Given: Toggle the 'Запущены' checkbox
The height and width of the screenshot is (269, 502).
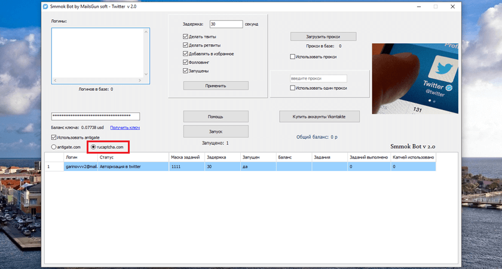Looking at the screenshot, I should tap(185, 71).
